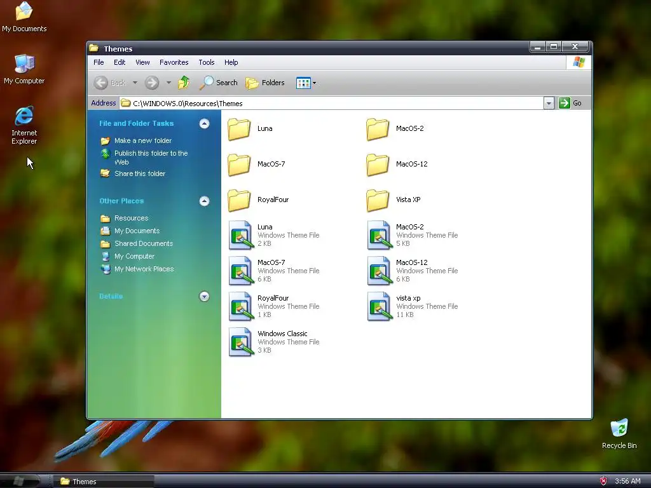This screenshot has width=651, height=488.
Task: Click the address path field
Action: [x=331, y=104]
